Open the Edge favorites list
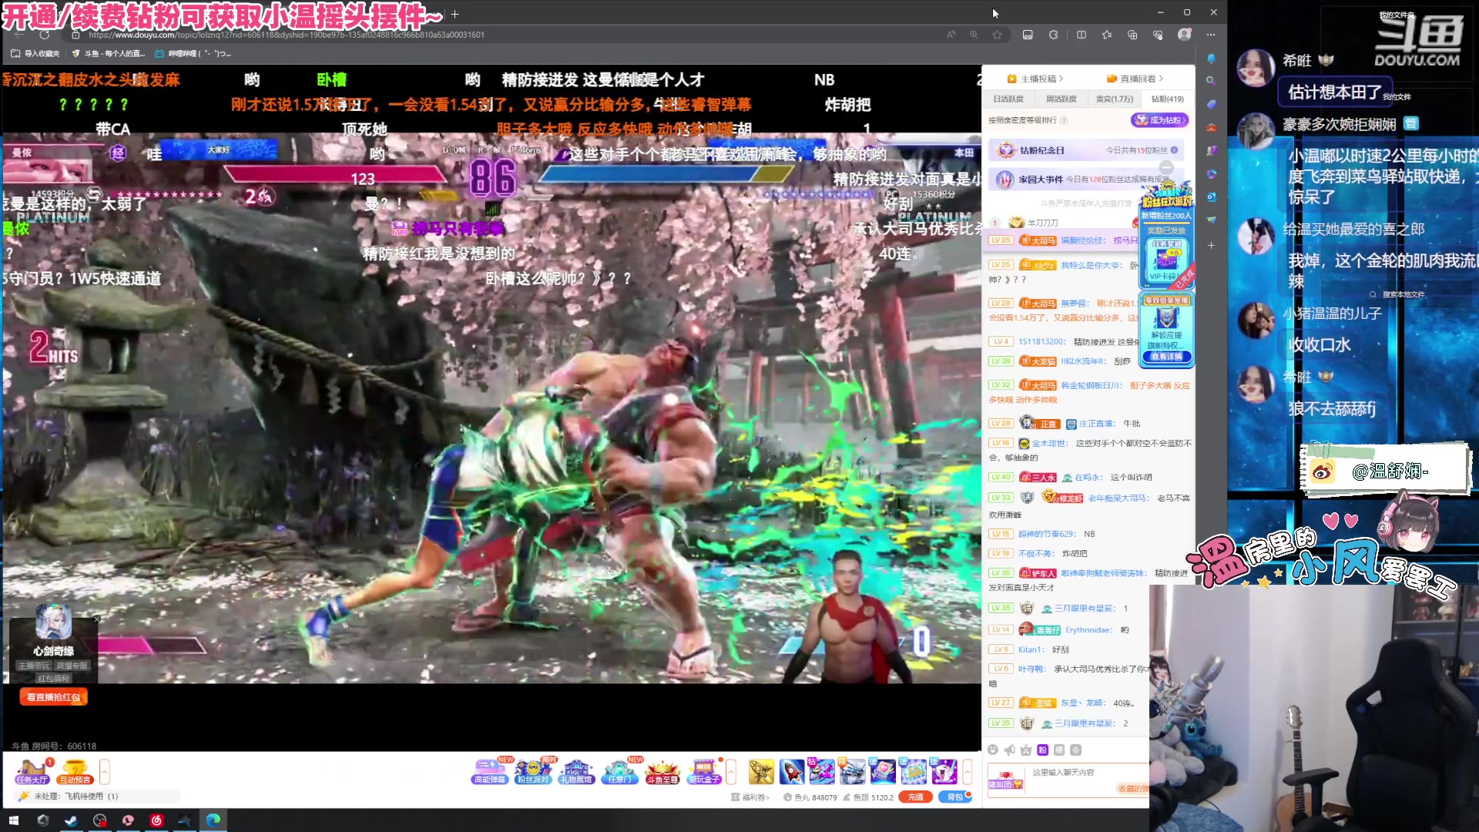 pos(1107,35)
